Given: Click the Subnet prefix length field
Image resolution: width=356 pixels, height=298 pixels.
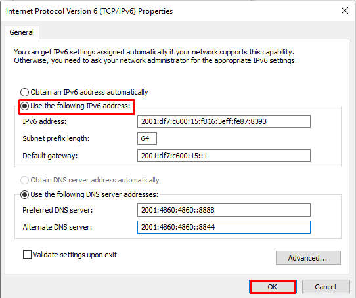Looking at the screenshot, I should tap(147, 138).
